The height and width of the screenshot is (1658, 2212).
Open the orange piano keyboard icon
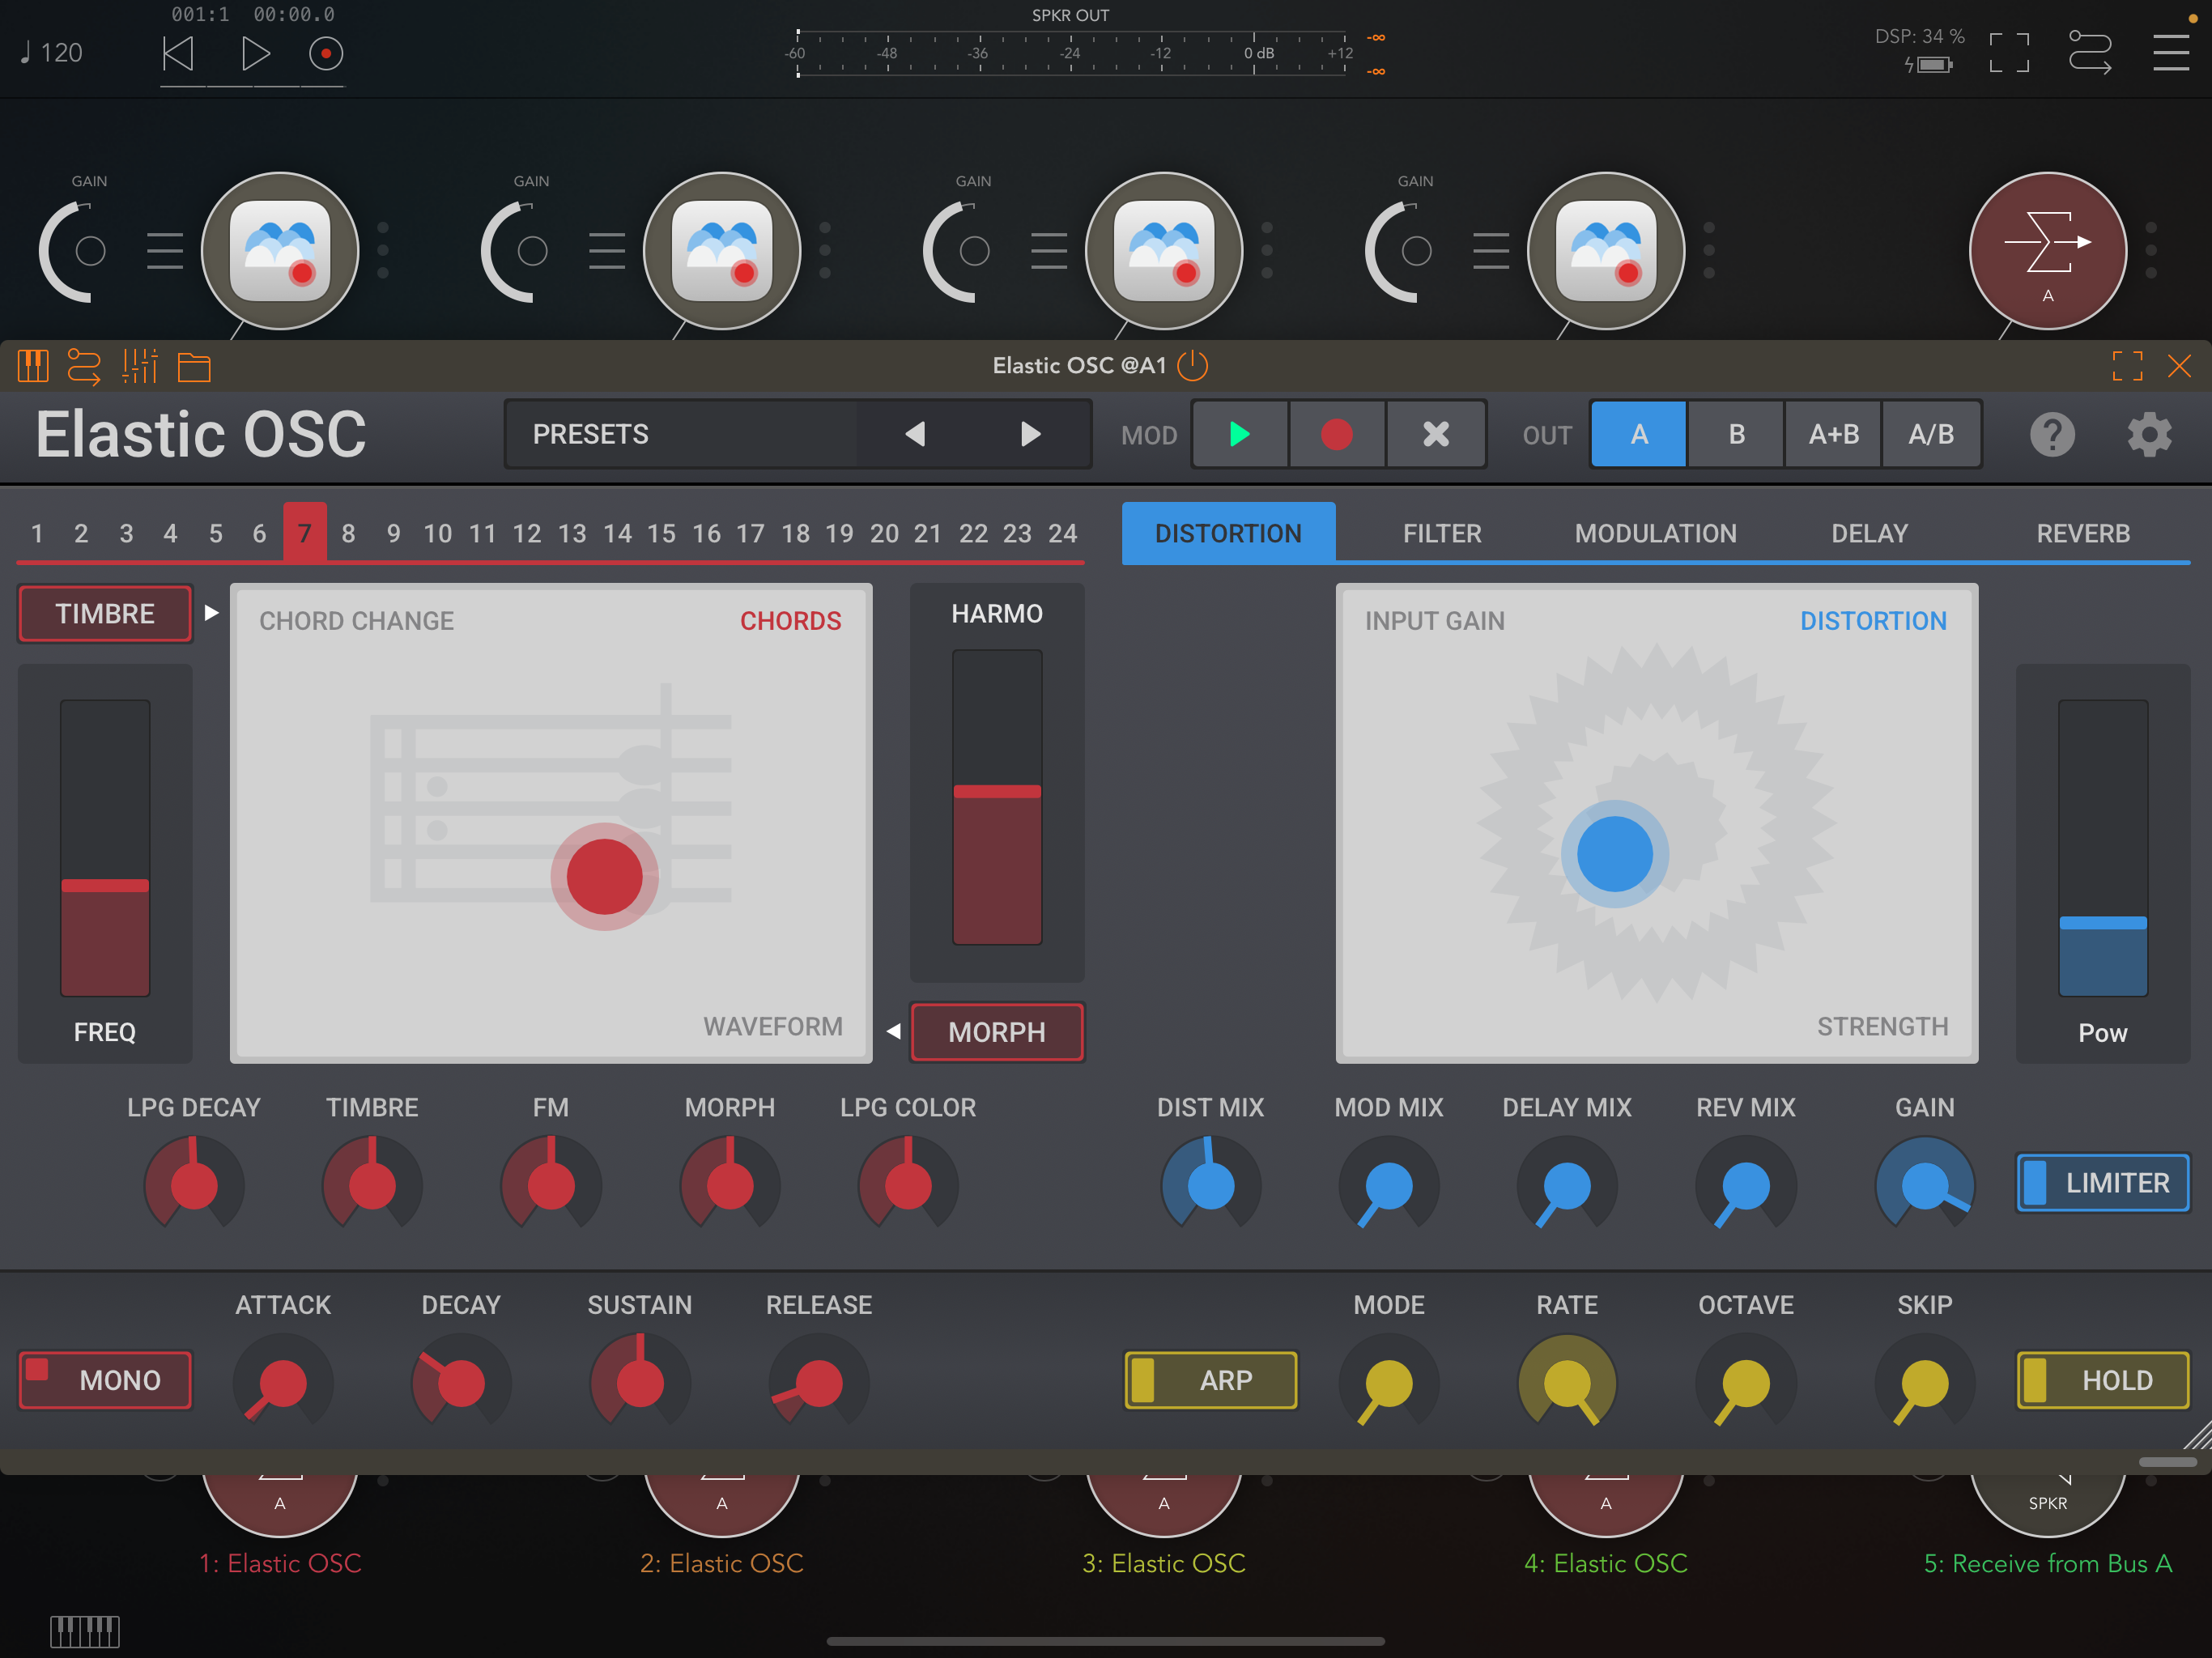point(33,366)
